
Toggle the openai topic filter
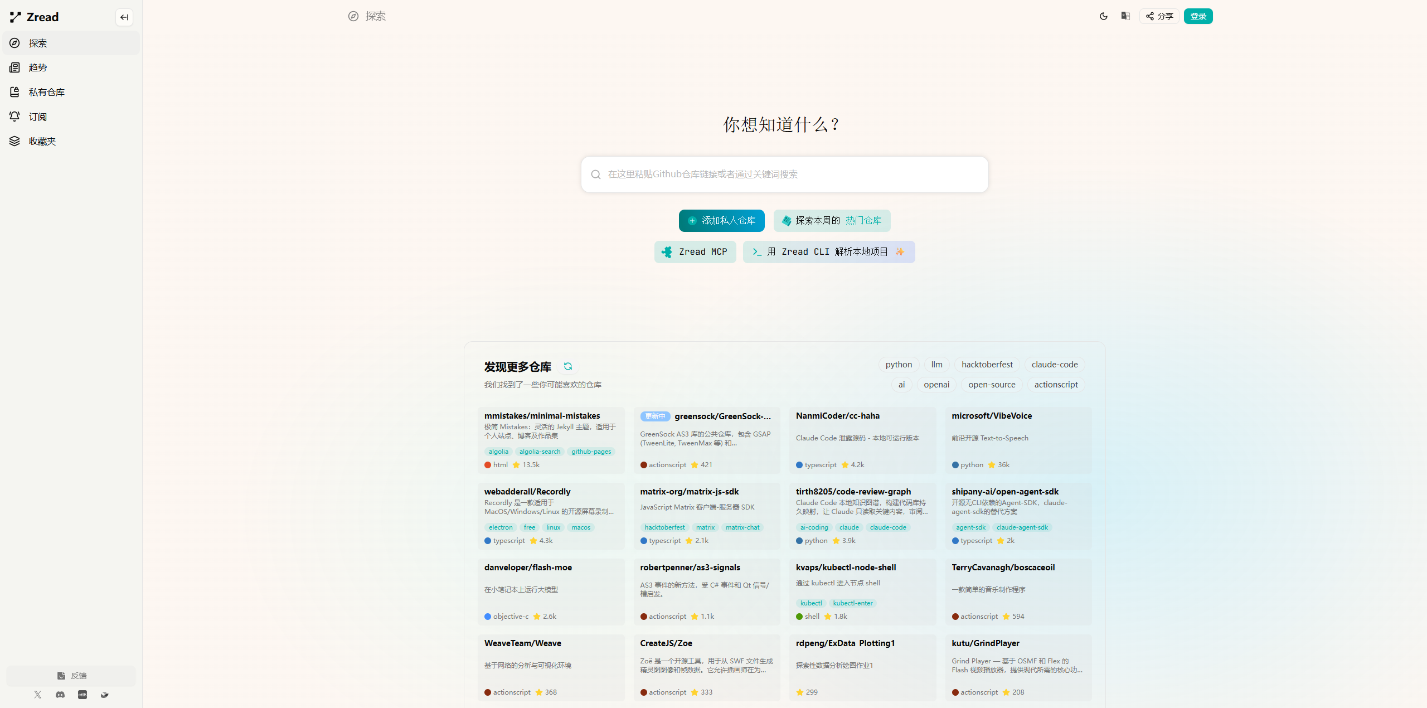tap(936, 385)
